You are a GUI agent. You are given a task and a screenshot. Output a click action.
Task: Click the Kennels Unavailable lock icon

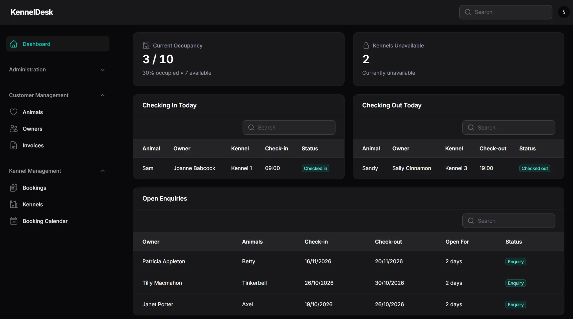tap(366, 45)
